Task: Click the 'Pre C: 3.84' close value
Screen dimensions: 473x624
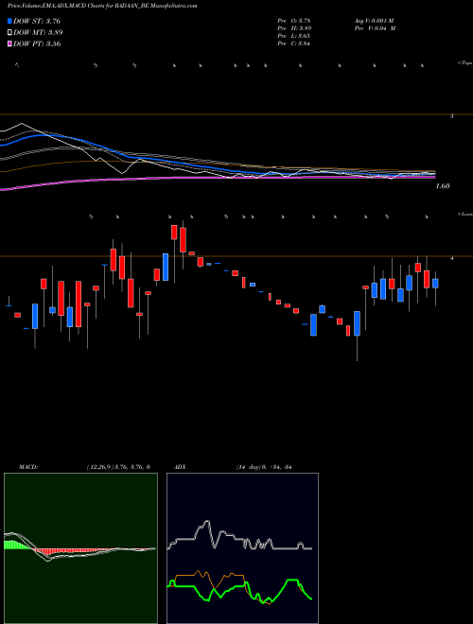Action: click(x=294, y=43)
